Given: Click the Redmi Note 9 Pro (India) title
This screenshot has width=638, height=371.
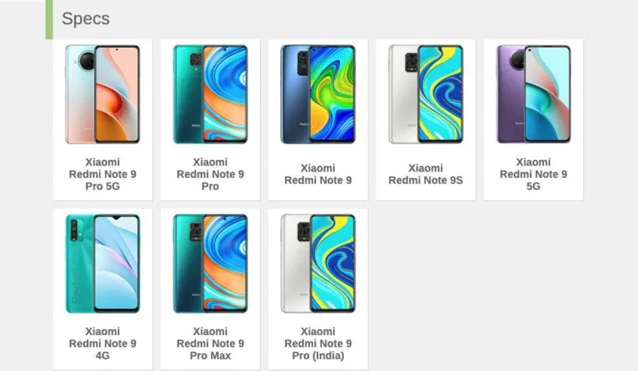Looking at the screenshot, I should point(317,343).
